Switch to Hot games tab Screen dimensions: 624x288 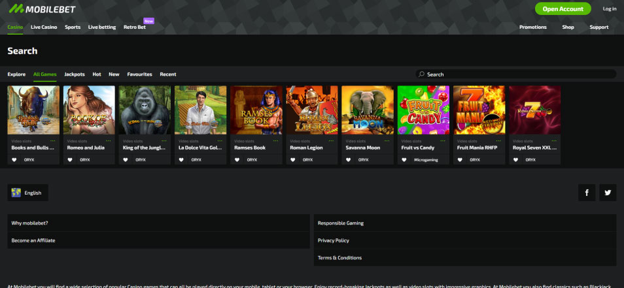97,74
